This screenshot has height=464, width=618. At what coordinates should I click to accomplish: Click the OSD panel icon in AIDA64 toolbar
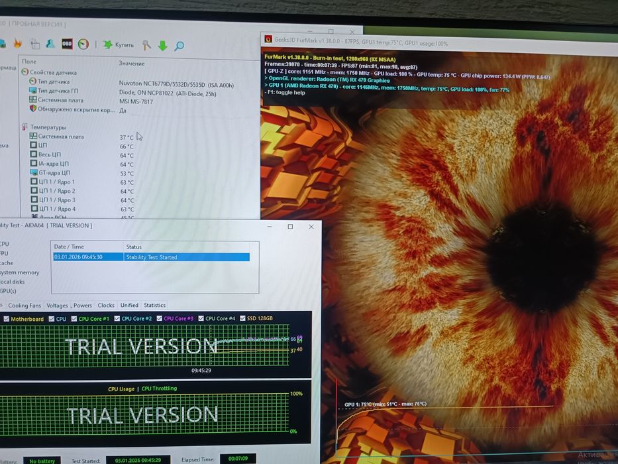67,43
